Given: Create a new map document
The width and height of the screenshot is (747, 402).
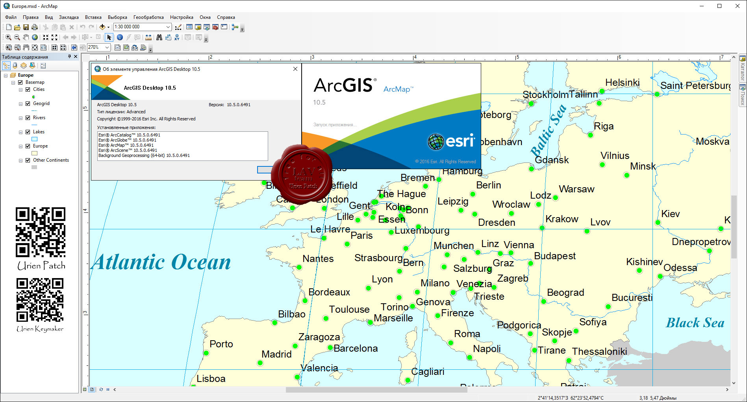Looking at the screenshot, I should [x=9, y=27].
